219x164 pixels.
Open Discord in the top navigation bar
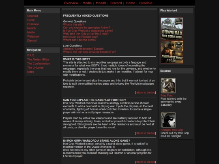[116, 3]
